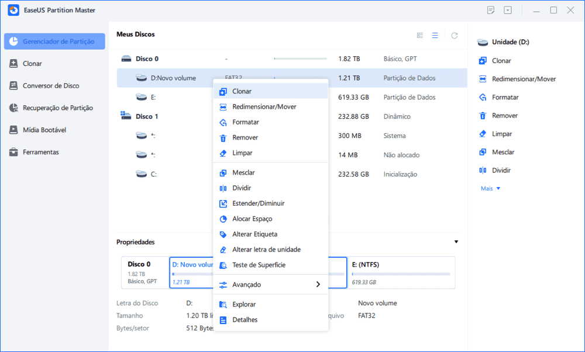Open the task list icon in title bar
The width and height of the screenshot is (585, 352).
click(x=491, y=10)
